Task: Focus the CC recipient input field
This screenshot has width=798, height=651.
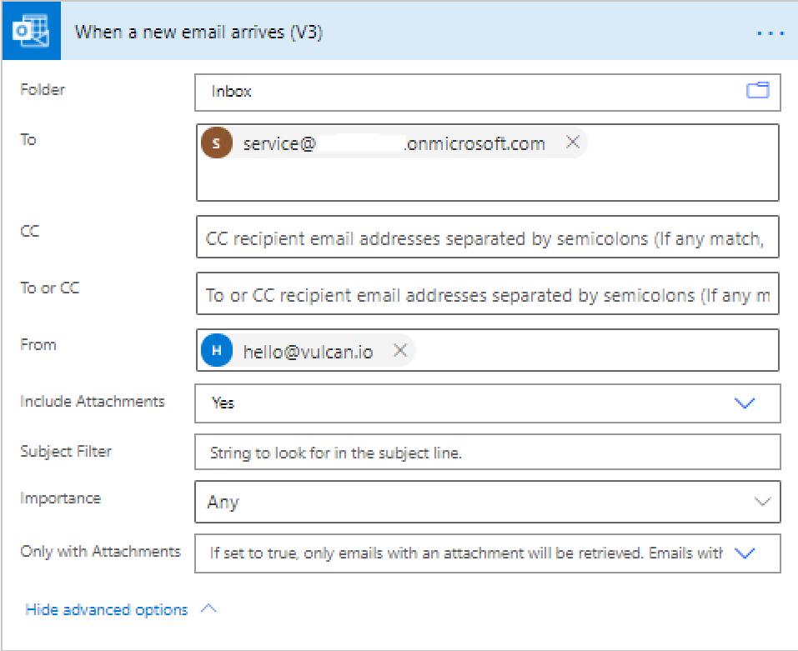Action: click(487, 239)
